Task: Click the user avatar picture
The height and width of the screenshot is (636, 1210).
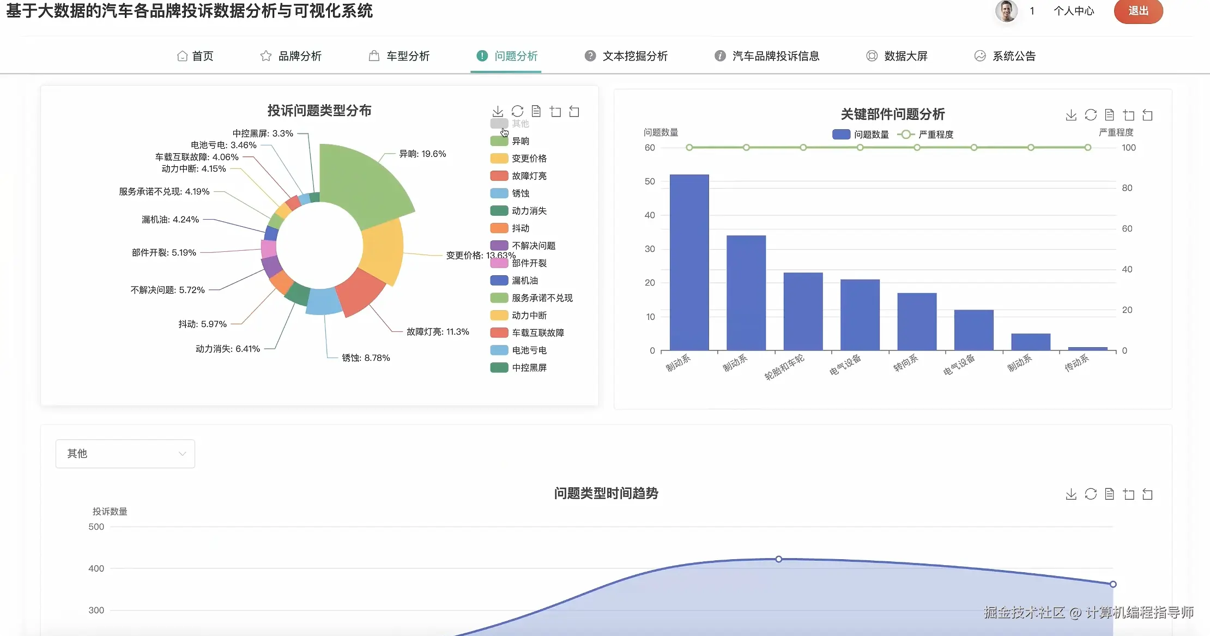Action: [x=1006, y=11]
